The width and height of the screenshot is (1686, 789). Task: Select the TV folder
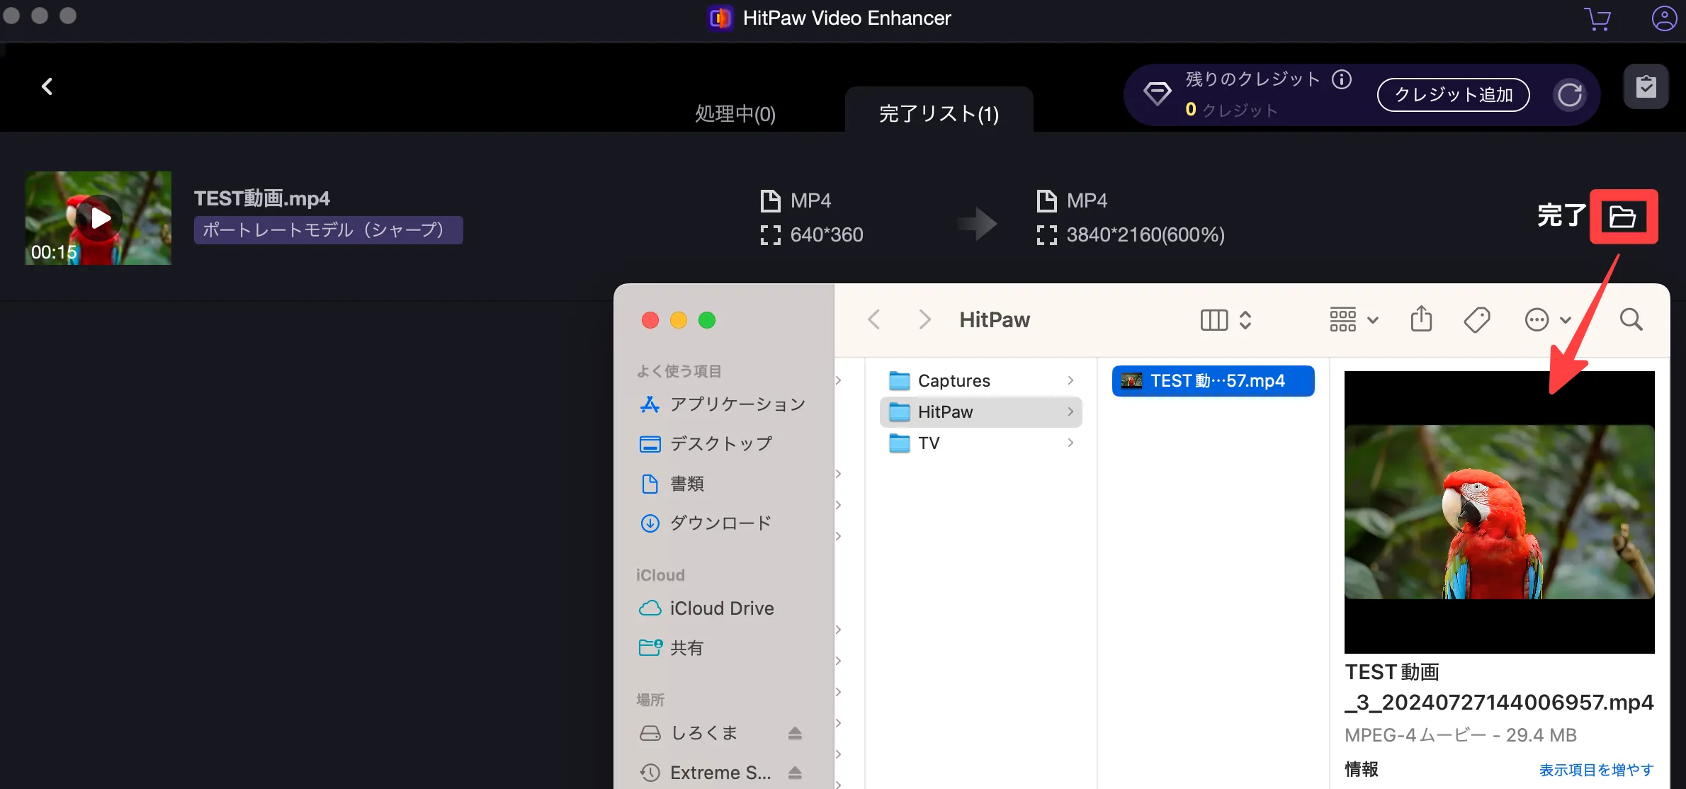981,443
